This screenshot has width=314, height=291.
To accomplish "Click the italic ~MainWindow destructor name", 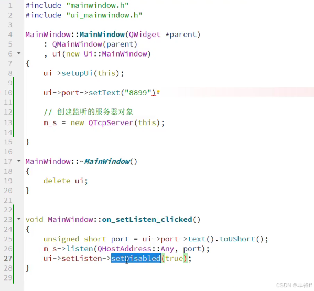I will tap(105, 161).
